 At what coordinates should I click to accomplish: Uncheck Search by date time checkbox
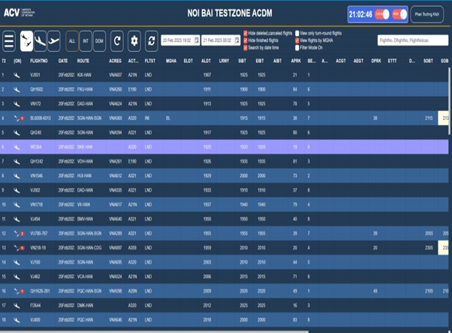tap(246, 46)
